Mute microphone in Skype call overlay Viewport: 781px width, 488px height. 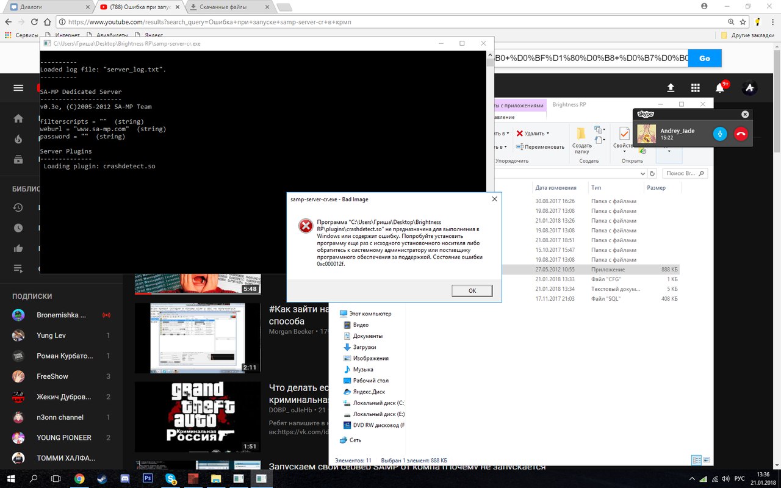[720, 134]
